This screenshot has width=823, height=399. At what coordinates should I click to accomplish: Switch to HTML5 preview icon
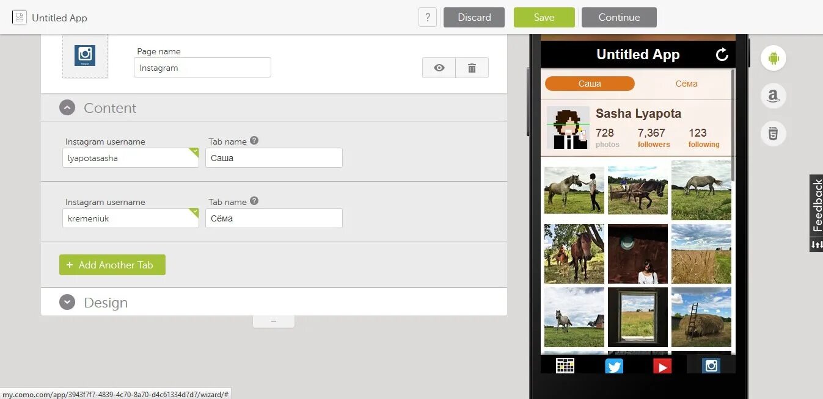pyautogui.click(x=774, y=133)
